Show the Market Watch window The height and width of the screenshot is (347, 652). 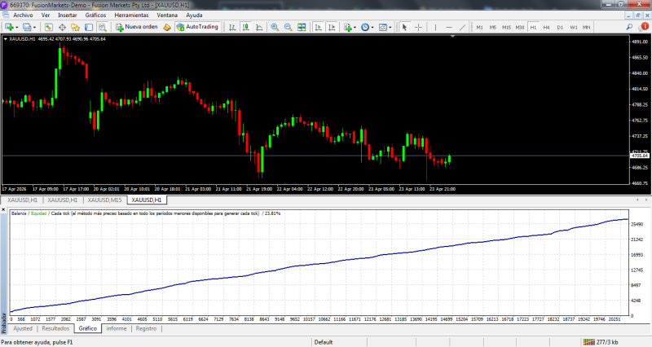pyautogui.click(x=49, y=27)
